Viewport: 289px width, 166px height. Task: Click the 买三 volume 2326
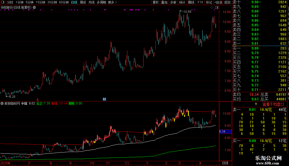(282, 57)
